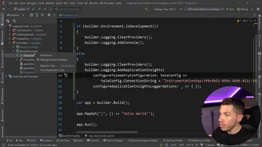
Task: Click the 4 spaces indent indicator
Action: coord(210,145)
